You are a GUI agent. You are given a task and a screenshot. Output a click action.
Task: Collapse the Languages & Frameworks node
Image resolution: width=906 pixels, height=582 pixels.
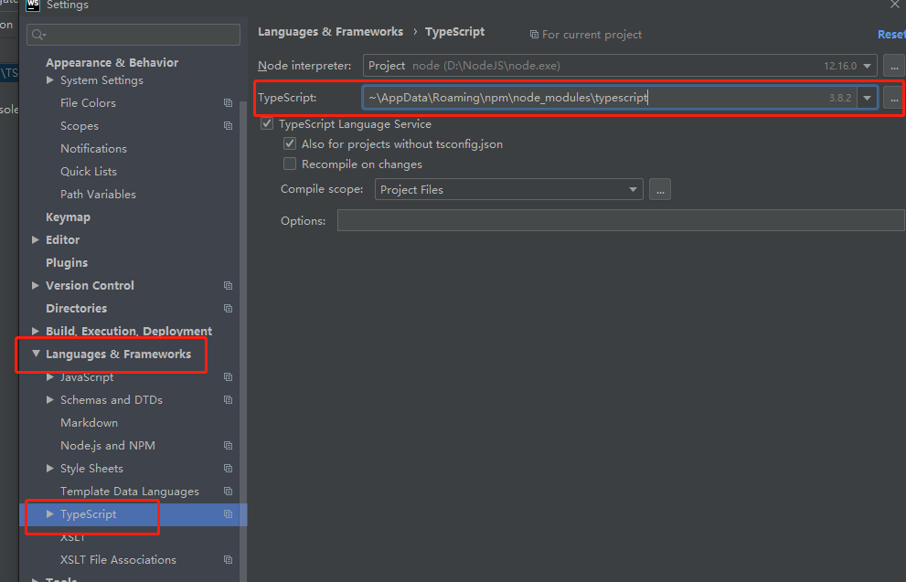pyautogui.click(x=36, y=354)
